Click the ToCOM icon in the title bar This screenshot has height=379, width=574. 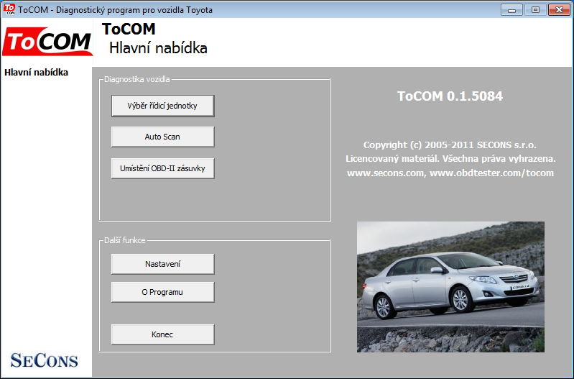coord(9,9)
